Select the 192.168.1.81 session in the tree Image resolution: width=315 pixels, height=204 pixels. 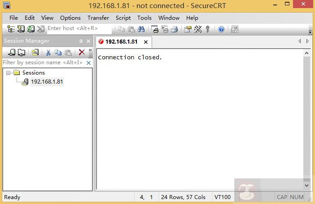(47, 82)
